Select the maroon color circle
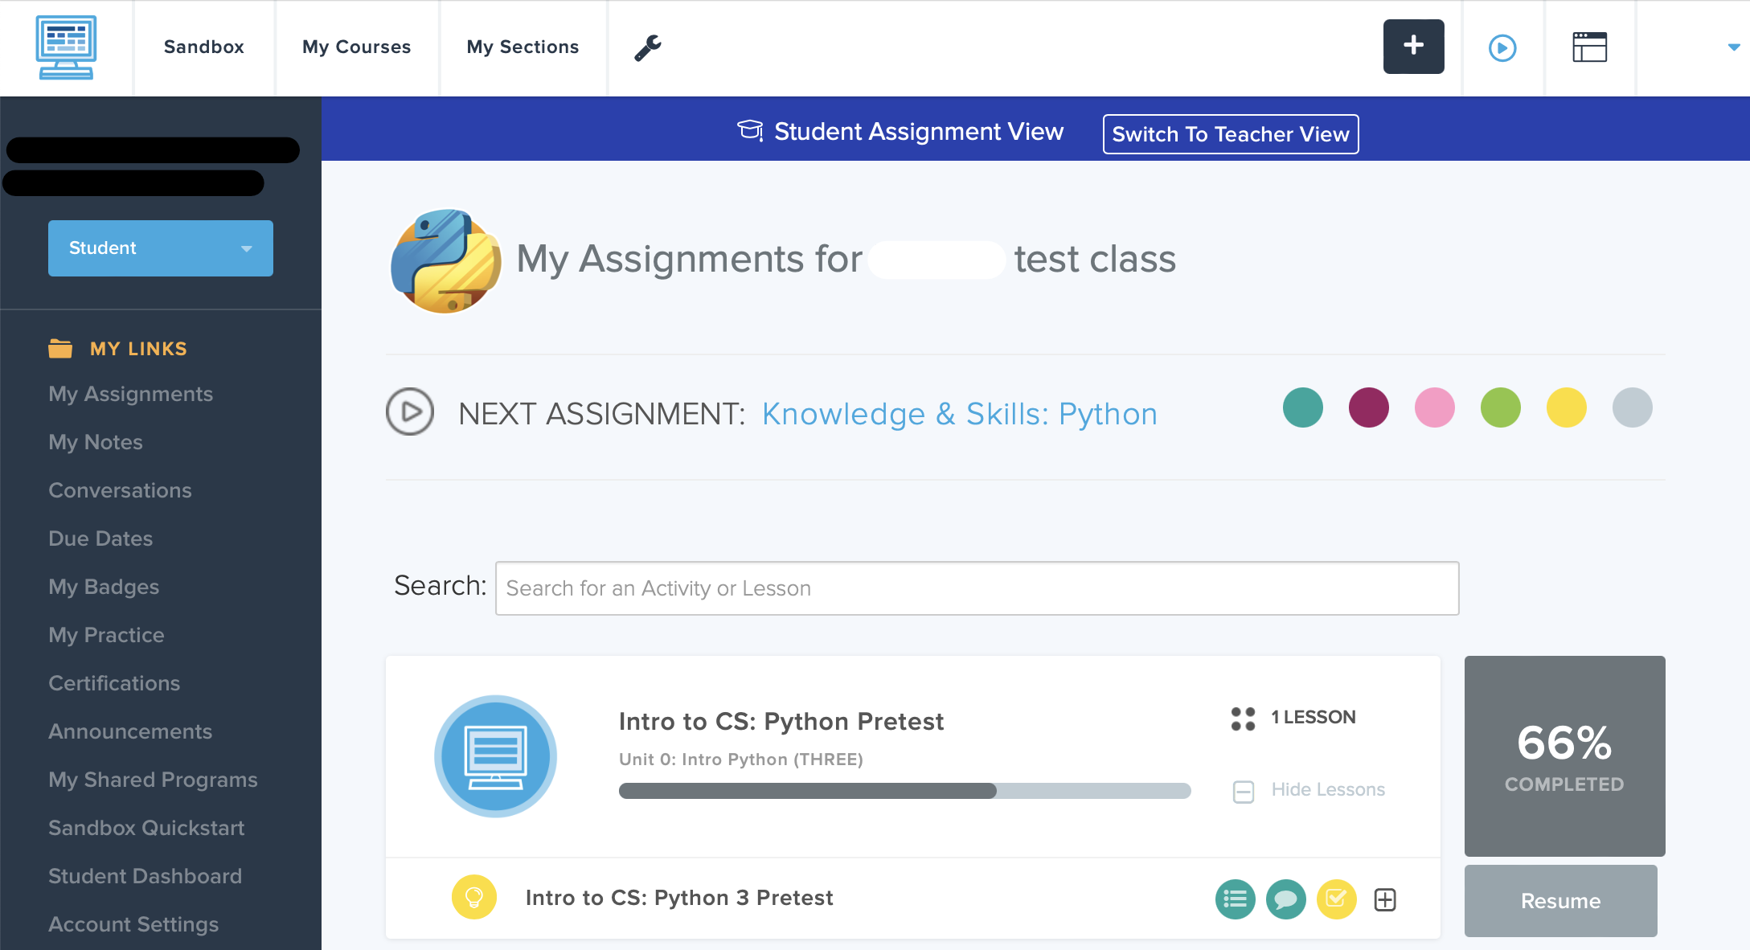The width and height of the screenshot is (1750, 950). [1368, 407]
